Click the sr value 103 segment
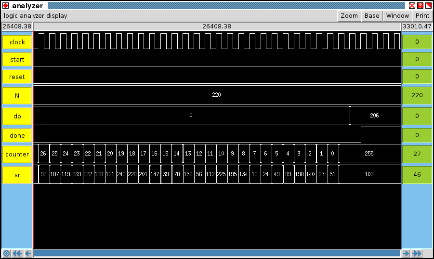The width and height of the screenshot is (434, 259). [x=369, y=174]
